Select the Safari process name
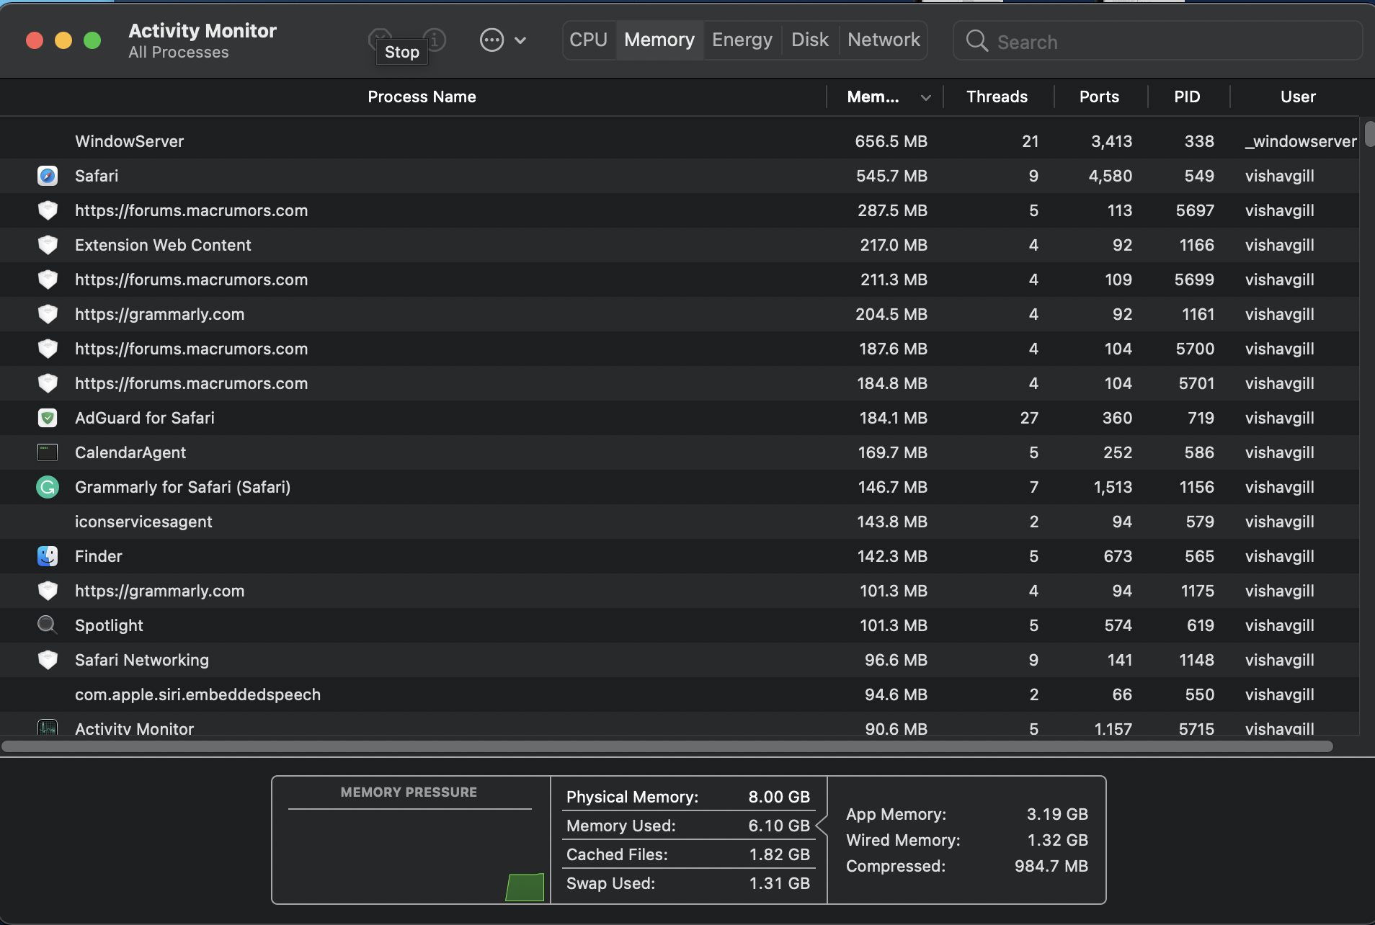The image size is (1375, 925). tap(97, 176)
